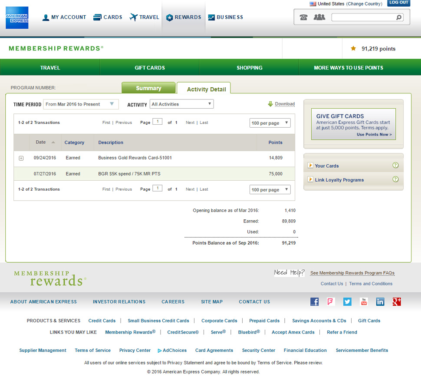
Task: Switch to the Summary tab
Action: coord(148,88)
